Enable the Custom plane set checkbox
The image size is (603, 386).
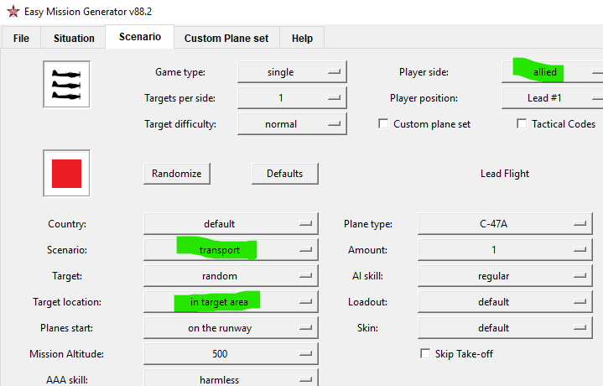click(384, 124)
